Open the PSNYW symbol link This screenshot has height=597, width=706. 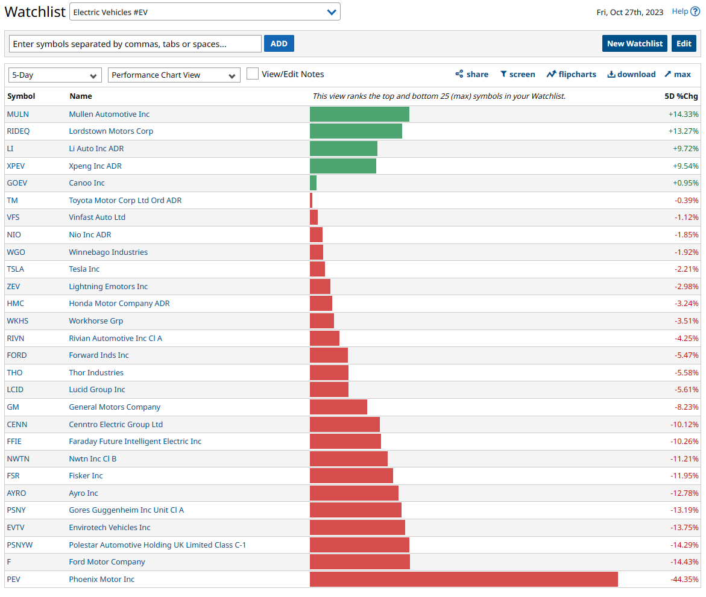click(20, 545)
